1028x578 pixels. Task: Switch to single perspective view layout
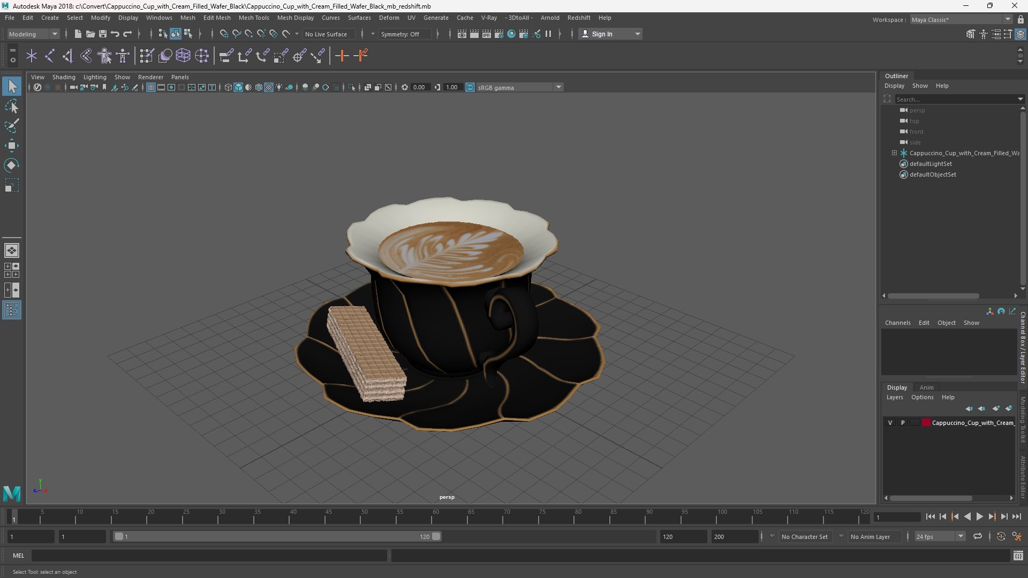[x=12, y=250]
